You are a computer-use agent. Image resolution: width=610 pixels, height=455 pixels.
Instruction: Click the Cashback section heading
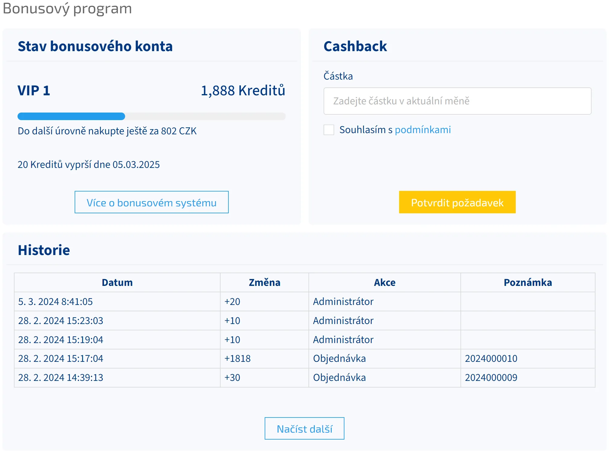point(355,46)
